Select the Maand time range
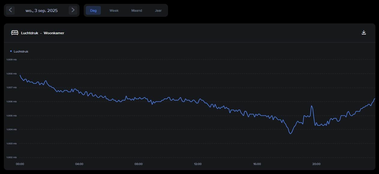This screenshot has width=379, height=174. 137,10
